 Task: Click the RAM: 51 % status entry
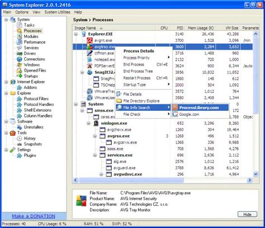(93, 224)
